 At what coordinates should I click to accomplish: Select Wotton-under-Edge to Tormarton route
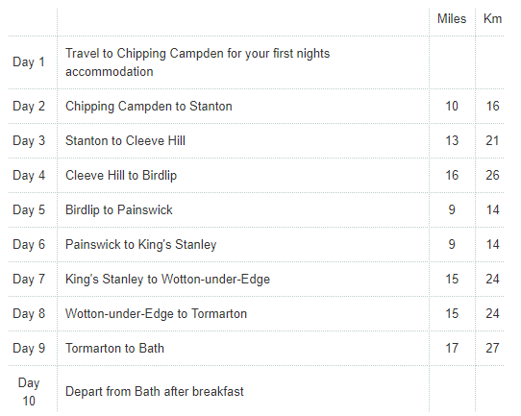156,313
